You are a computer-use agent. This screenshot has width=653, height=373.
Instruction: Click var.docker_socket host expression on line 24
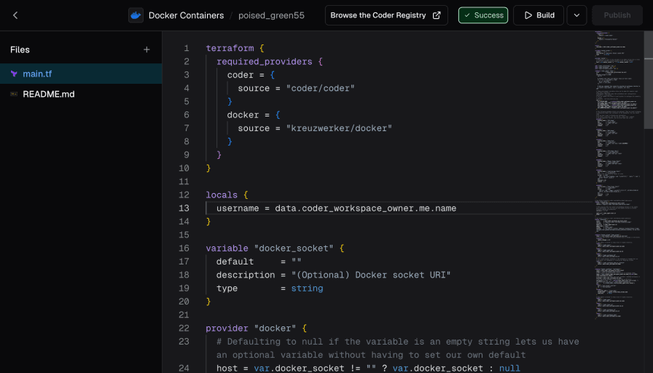368,368
